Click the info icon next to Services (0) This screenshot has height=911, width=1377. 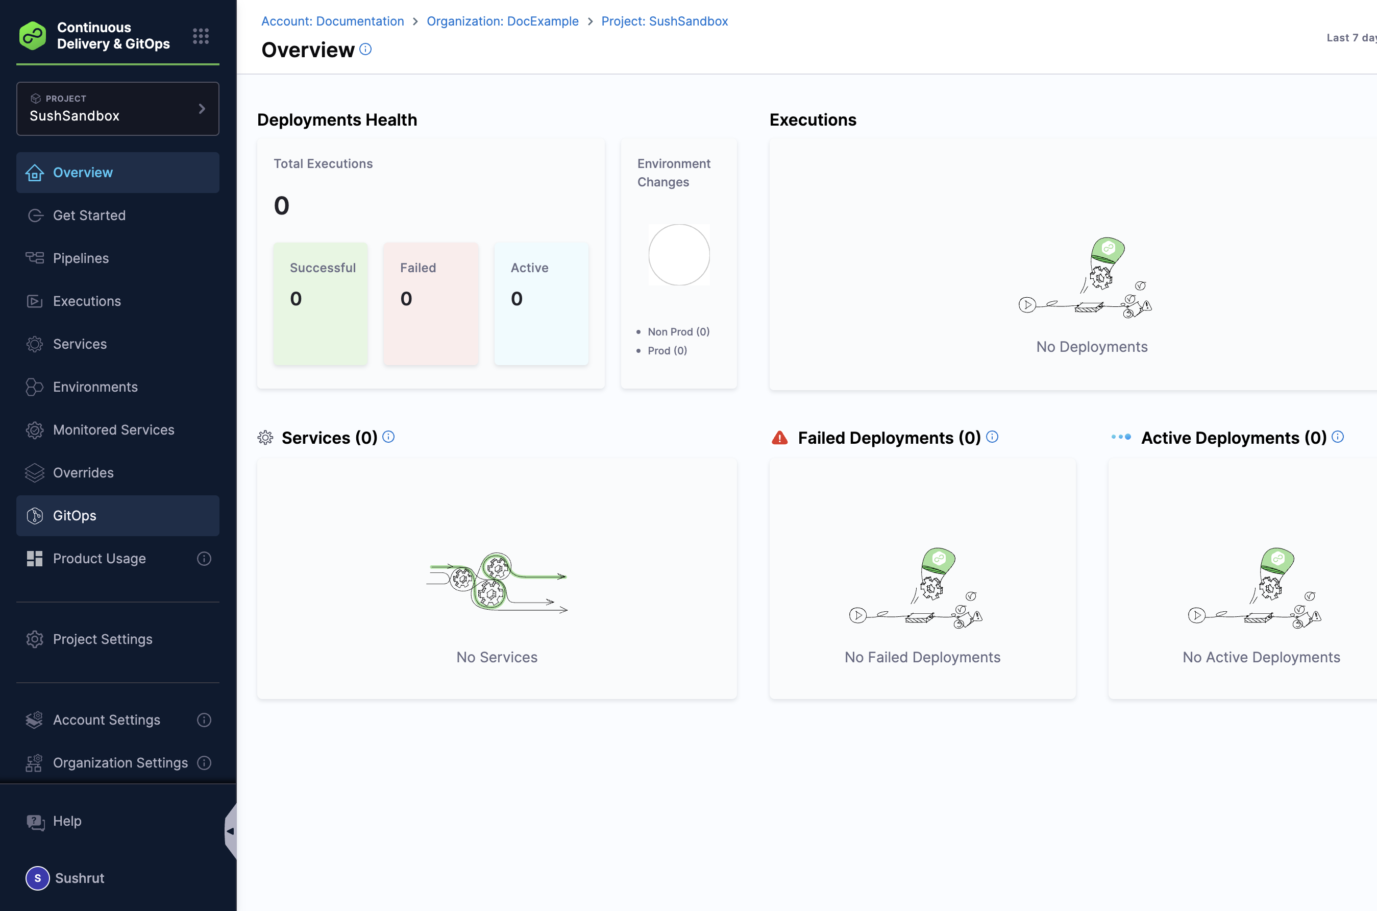(389, 437)
